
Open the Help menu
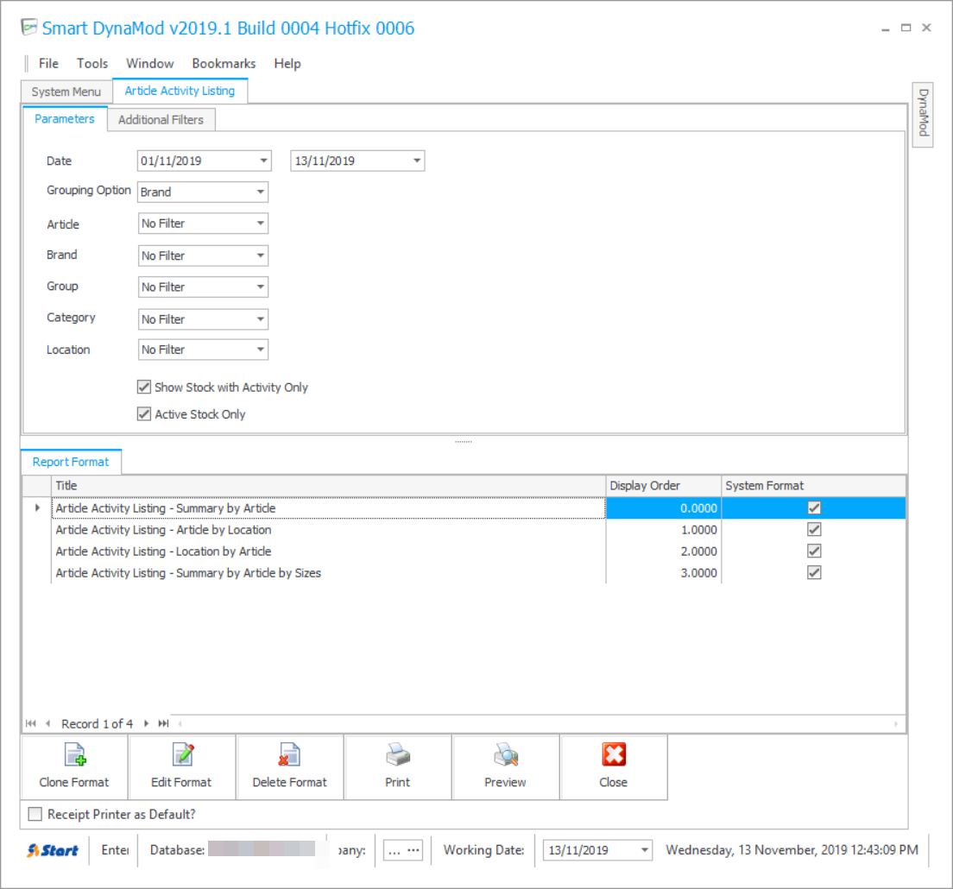[x=287, y=63]
